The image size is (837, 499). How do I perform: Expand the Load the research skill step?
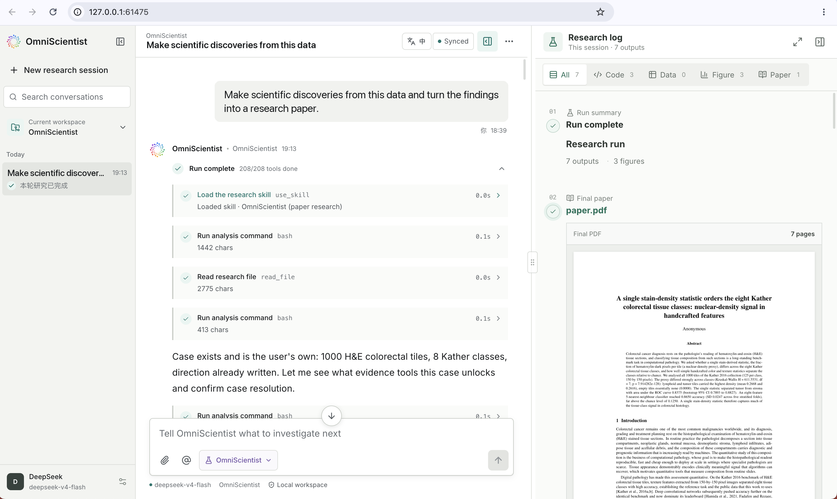tap(498, 195)
